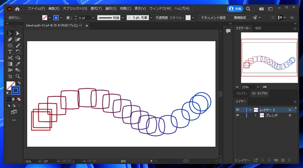Open graphic style dropdown arrow
This screenshot has height=168, width=303.
[193, 18]
